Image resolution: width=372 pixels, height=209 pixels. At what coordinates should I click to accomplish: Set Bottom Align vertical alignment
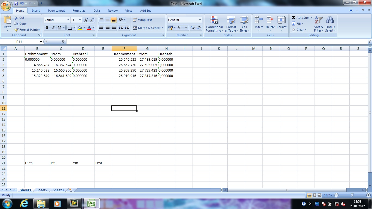114,20
